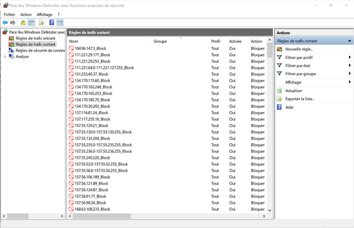The width and height of the screenshot is (354, 228).
Task: Open the Filtrer par profil submenu arrow
Action: click(x=350, y=58)
